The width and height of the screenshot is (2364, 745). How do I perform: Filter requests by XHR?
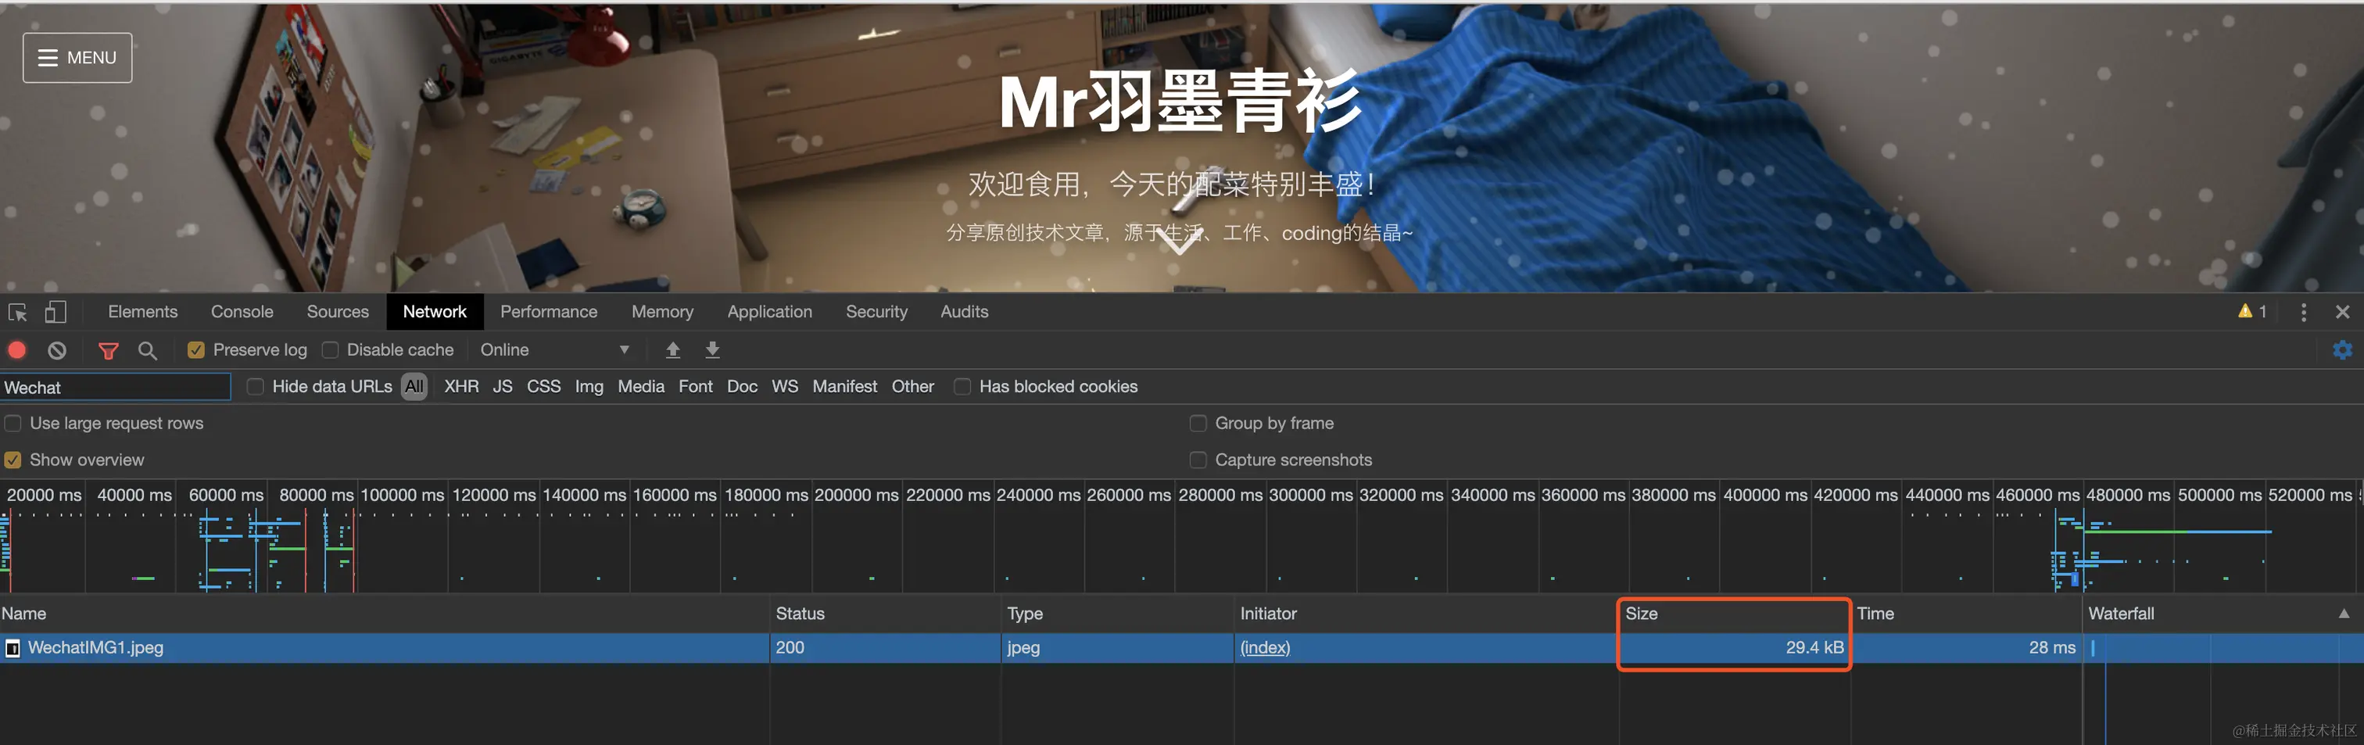461,387
